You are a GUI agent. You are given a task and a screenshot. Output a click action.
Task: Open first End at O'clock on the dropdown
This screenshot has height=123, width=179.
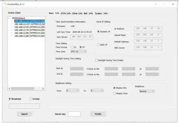111,74
